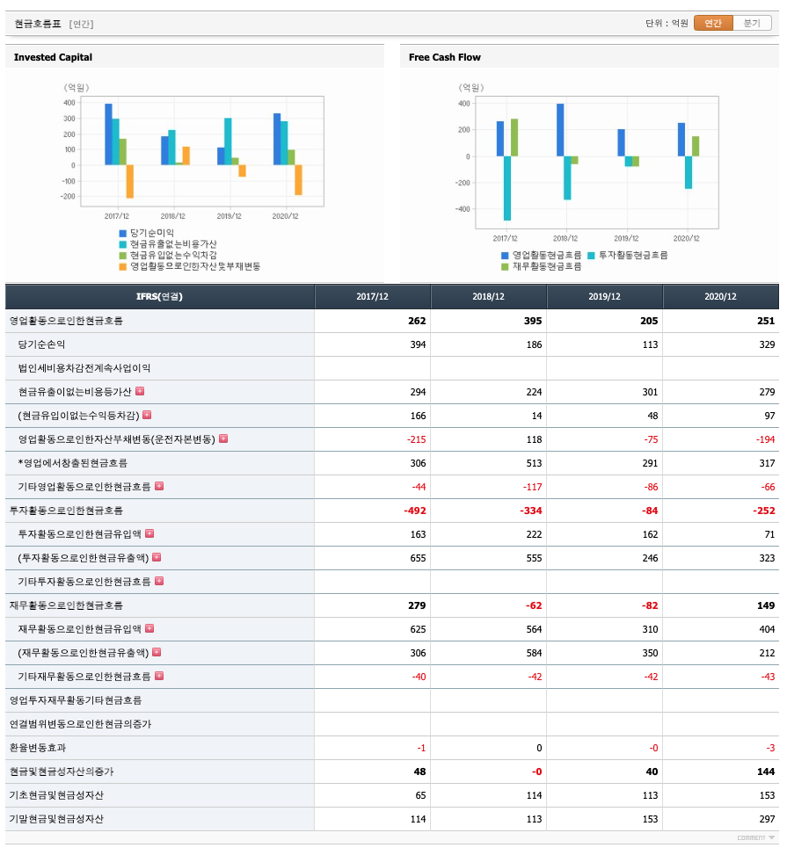Expand the 기타재무활동으로인한현금흐름 row

159,676
